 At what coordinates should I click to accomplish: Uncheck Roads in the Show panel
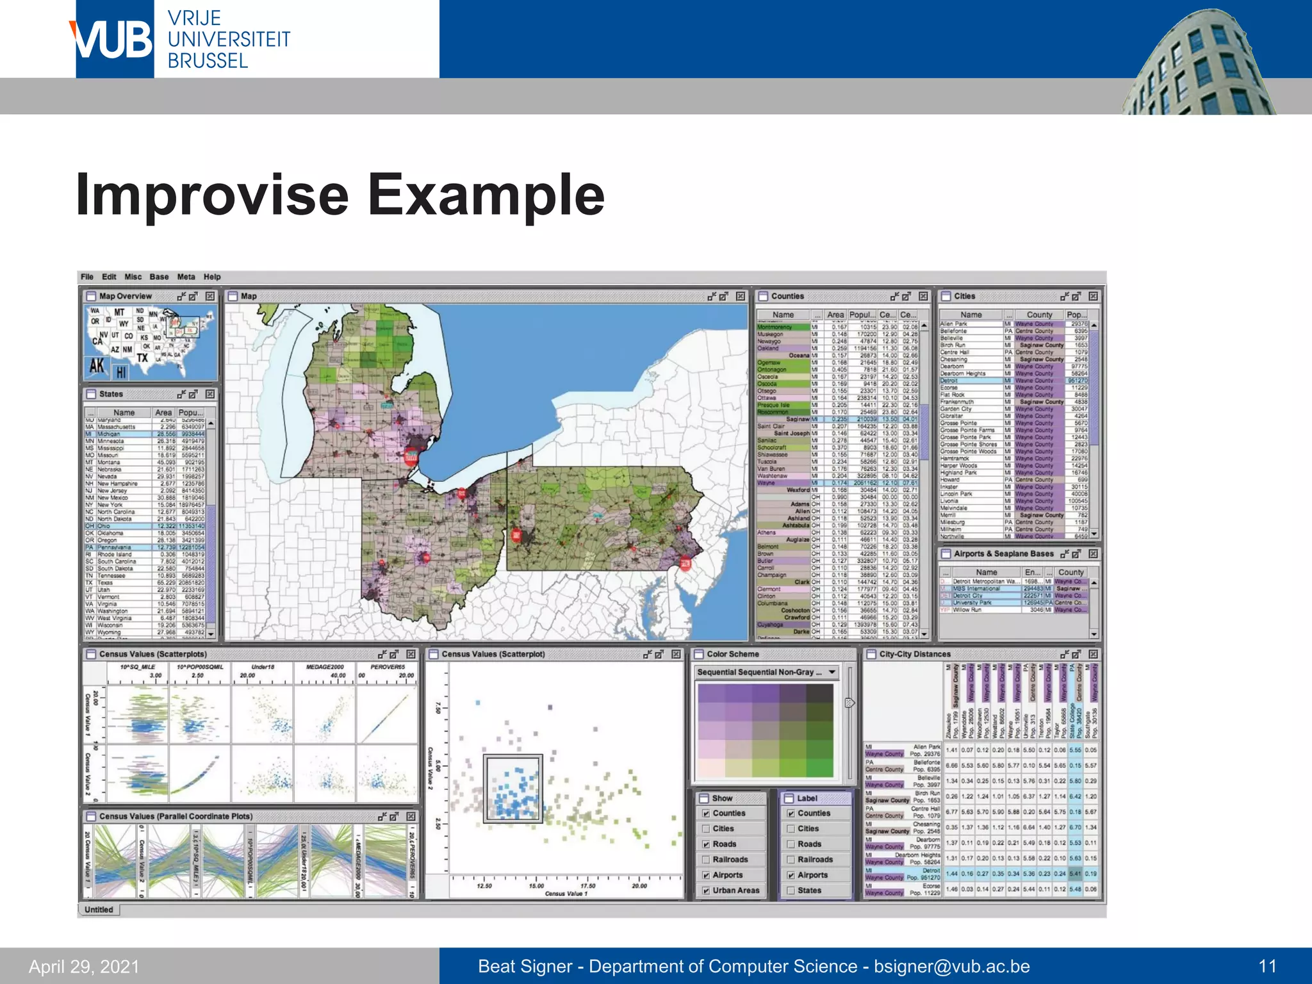click(706, 844)
